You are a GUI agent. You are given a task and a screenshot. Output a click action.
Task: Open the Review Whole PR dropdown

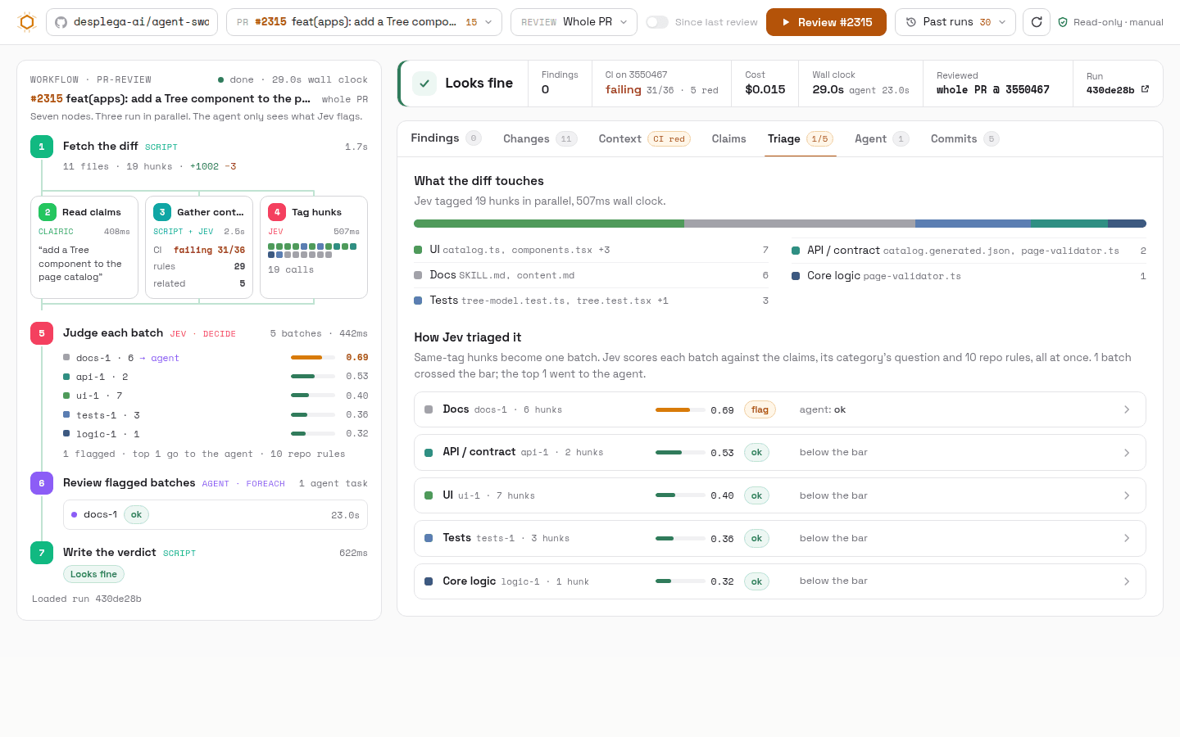click(x=574, y=22)
